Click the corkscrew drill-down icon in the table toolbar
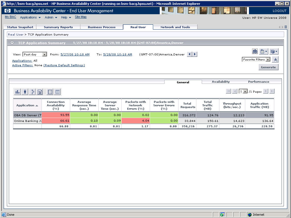This screenshot has width=291, height=218. click(32, 92)
